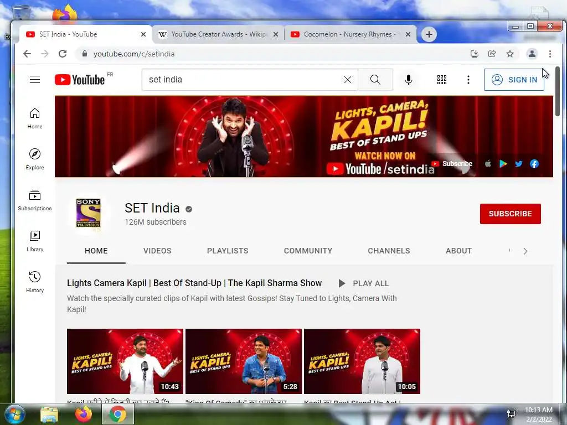Viewport: 567px width, 425px height.
Task: Reload the page
Action: click(63, 54)
